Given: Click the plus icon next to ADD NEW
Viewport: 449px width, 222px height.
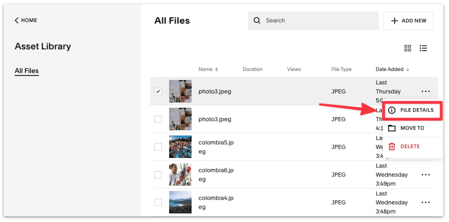Looking at the screenshot, I should point(395,21).
